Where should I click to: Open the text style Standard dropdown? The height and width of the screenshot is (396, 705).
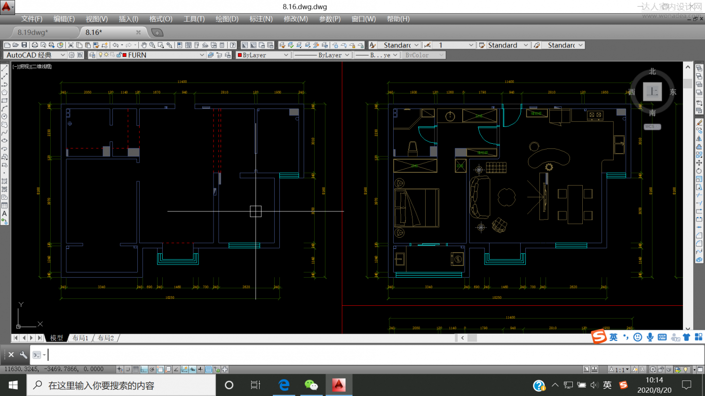[x=416, y=45]
